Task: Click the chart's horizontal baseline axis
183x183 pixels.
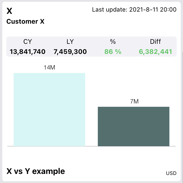Action: [91, 146]
